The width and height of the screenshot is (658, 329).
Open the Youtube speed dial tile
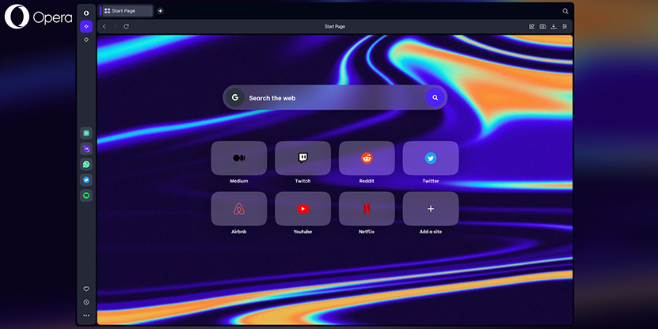point(302,209)
